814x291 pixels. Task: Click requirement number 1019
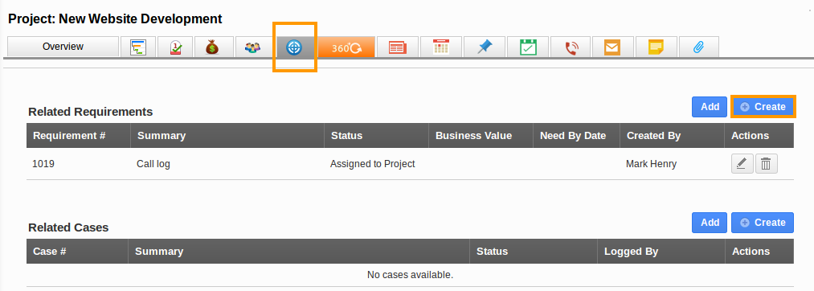(x=43, y=164)
